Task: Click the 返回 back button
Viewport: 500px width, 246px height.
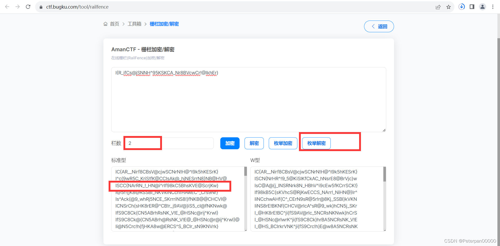Action: point(379,27)
